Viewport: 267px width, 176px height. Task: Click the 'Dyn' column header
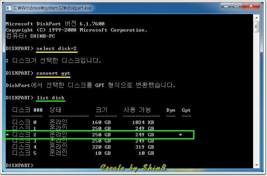point(171,110)
